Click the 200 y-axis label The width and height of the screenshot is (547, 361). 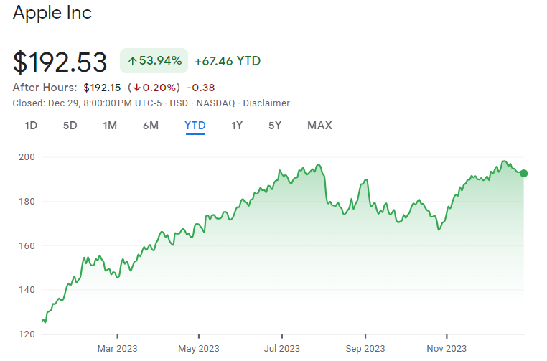pyautogui.click(x=27, y=157)
